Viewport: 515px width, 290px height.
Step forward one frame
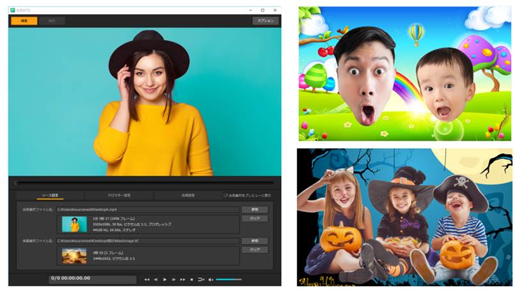(x=174, y=279)
